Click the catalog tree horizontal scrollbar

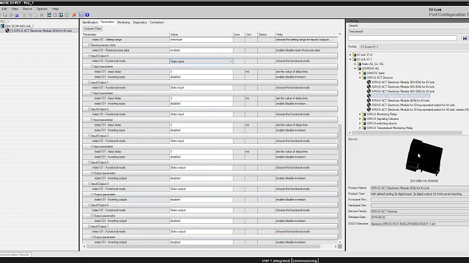pos(406,132)
